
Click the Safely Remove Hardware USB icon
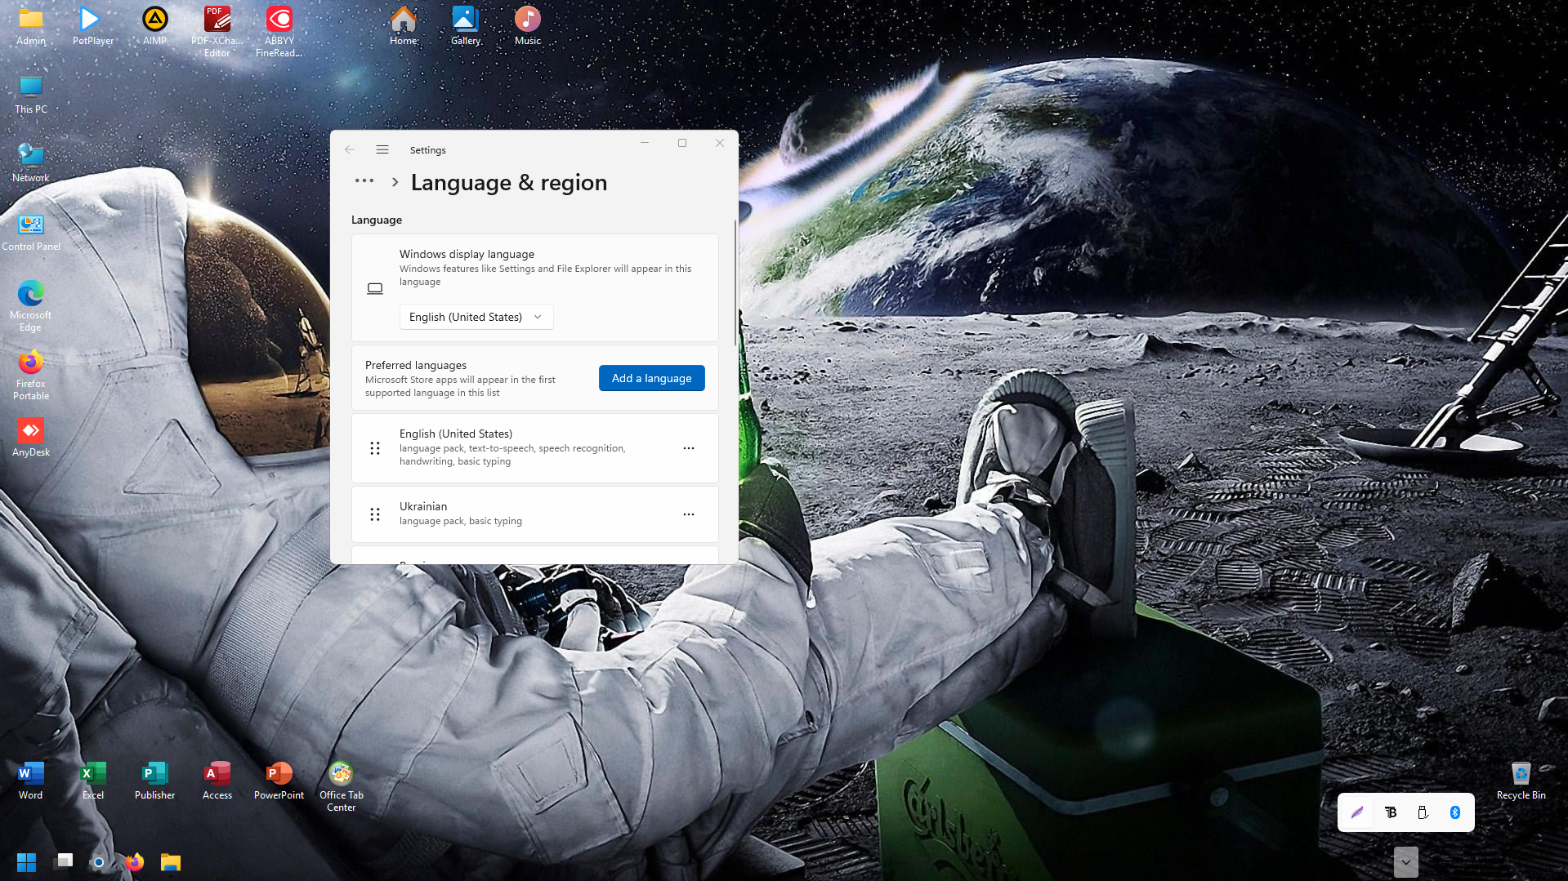[1423, 812]
